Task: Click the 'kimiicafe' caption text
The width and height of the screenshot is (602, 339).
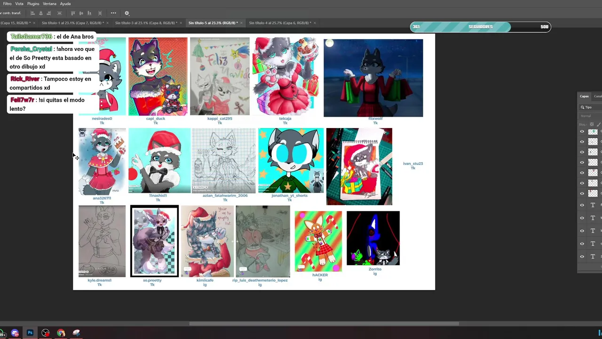Action: (x=205, y=280)
